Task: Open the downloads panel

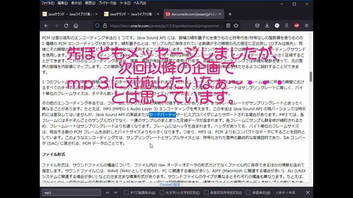Action: pyautogui.click(x=267, y=26)
